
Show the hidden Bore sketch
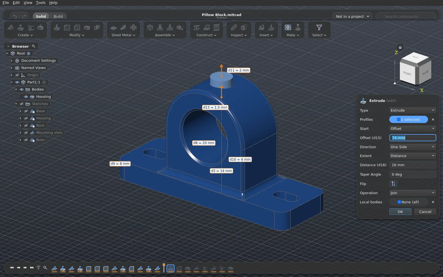tap(26, 125)
